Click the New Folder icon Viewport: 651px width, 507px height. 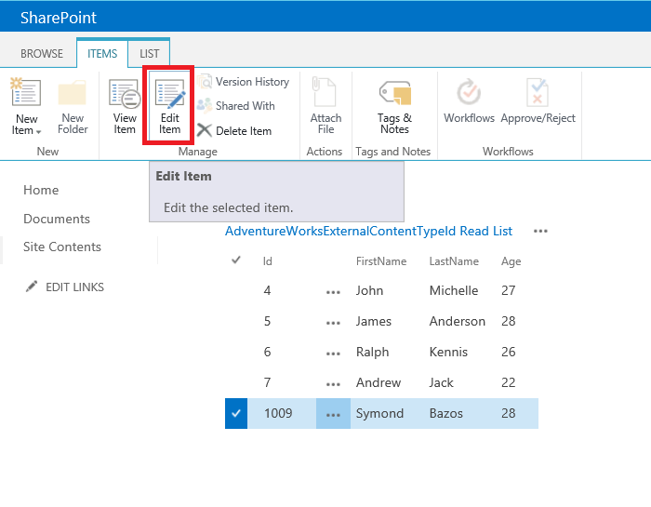[73, 93]
